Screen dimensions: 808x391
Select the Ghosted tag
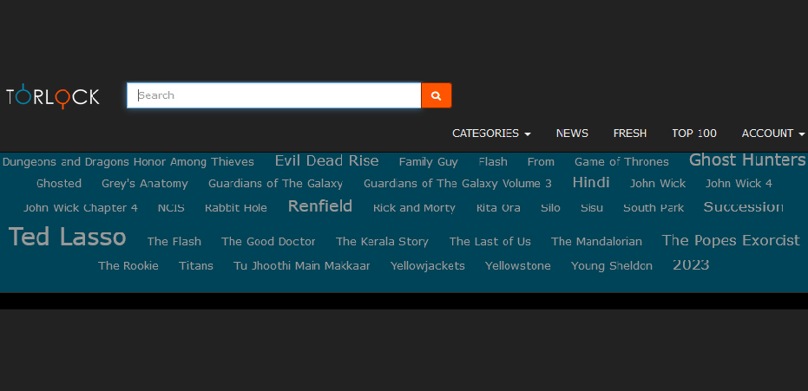59,184
